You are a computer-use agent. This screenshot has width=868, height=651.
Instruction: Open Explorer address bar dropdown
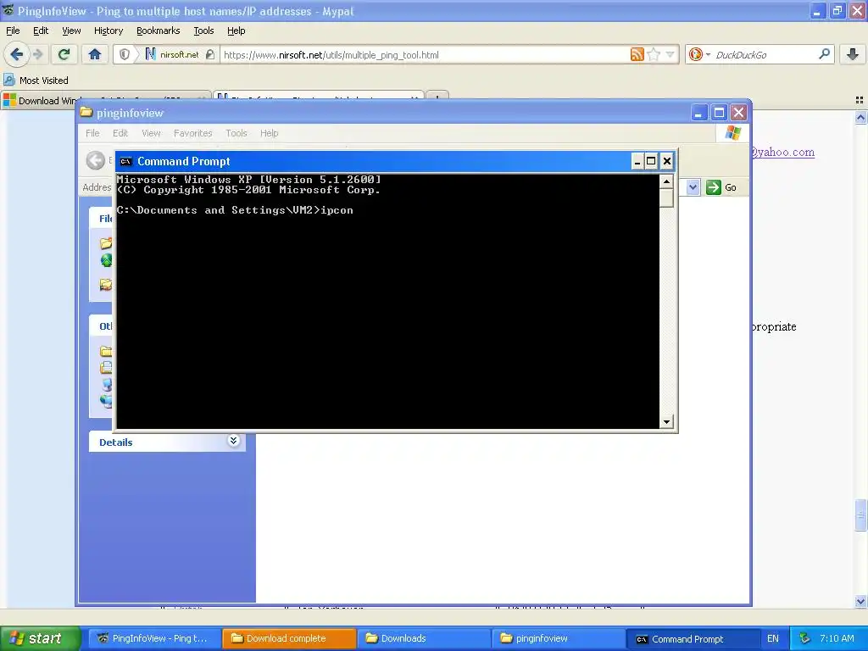click(693, 187)
